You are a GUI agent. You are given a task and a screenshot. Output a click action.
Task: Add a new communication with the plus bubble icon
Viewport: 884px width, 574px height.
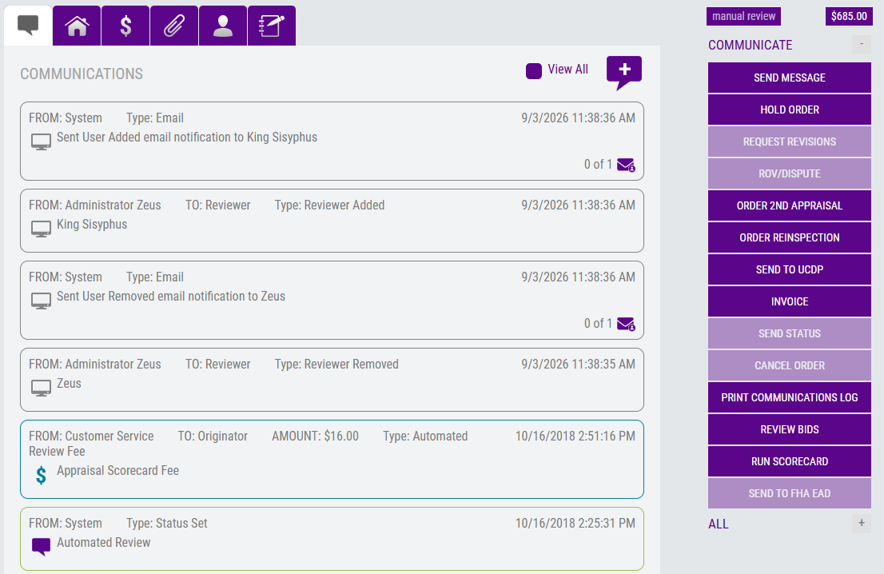pos(624,73)
